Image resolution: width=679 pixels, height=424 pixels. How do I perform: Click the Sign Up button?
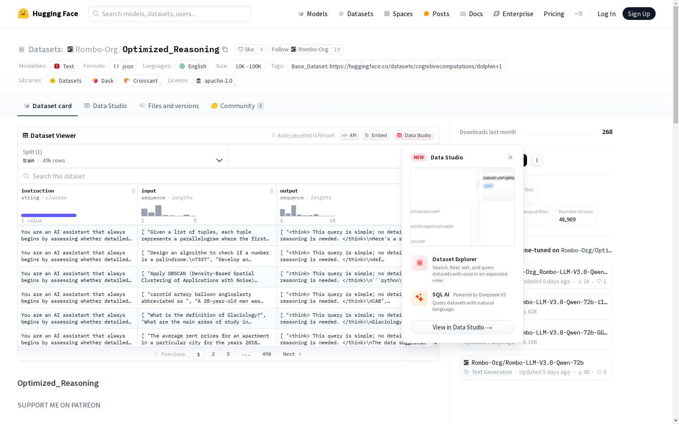[639, 14]
